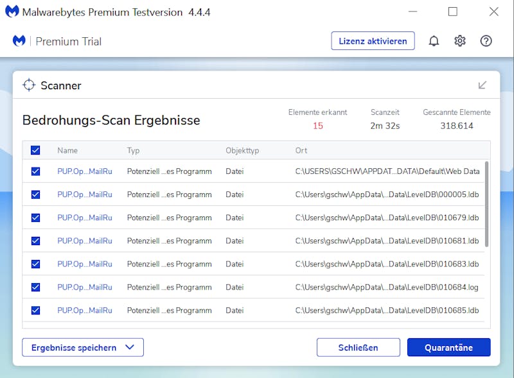Sort results by the Typ column header

tap(134, 151)
